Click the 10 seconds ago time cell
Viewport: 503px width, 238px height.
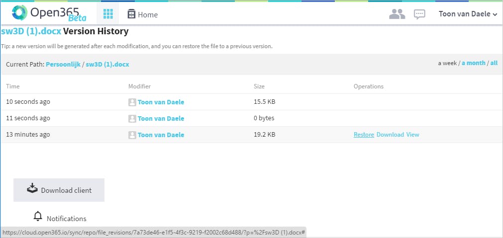28,102
